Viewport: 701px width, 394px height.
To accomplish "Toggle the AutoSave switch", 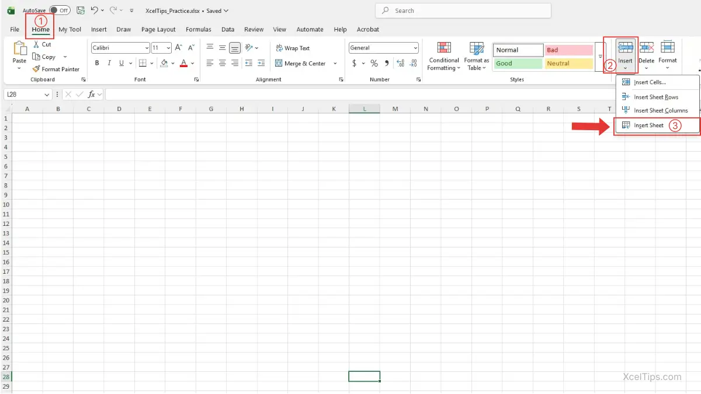I will click(x=60, y=11).
